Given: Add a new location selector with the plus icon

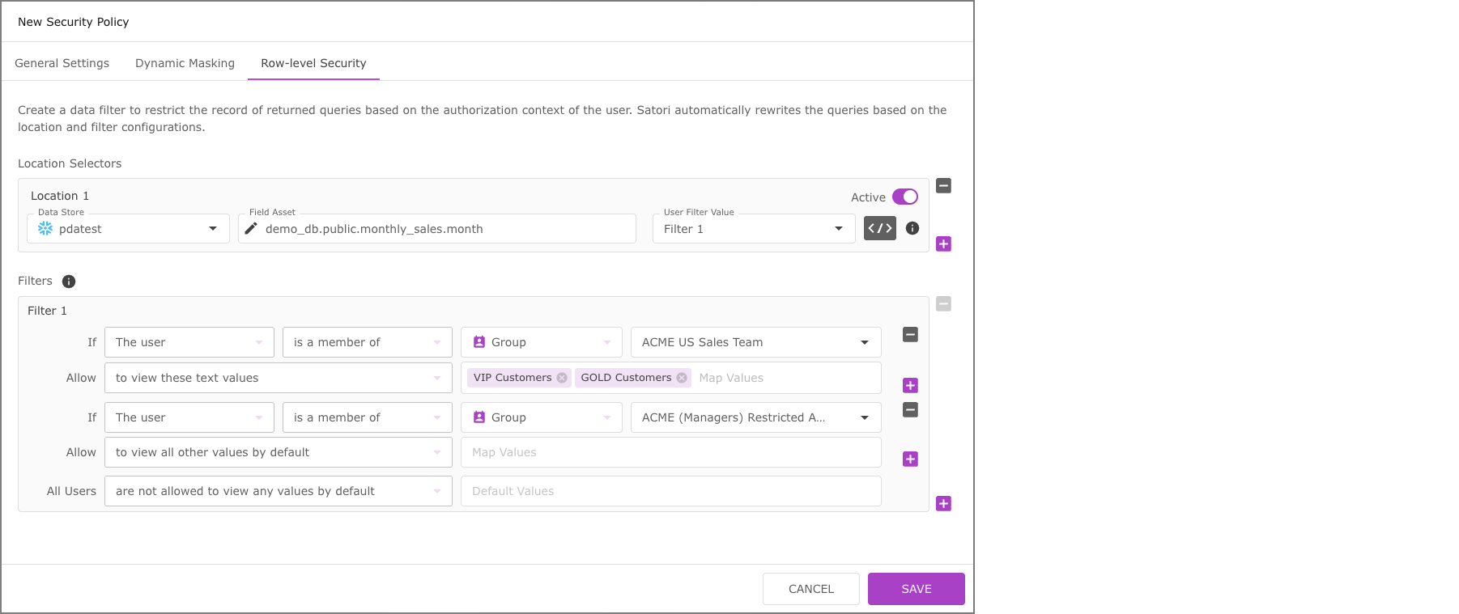Looking at the screenshot, I should pos(943,243).
